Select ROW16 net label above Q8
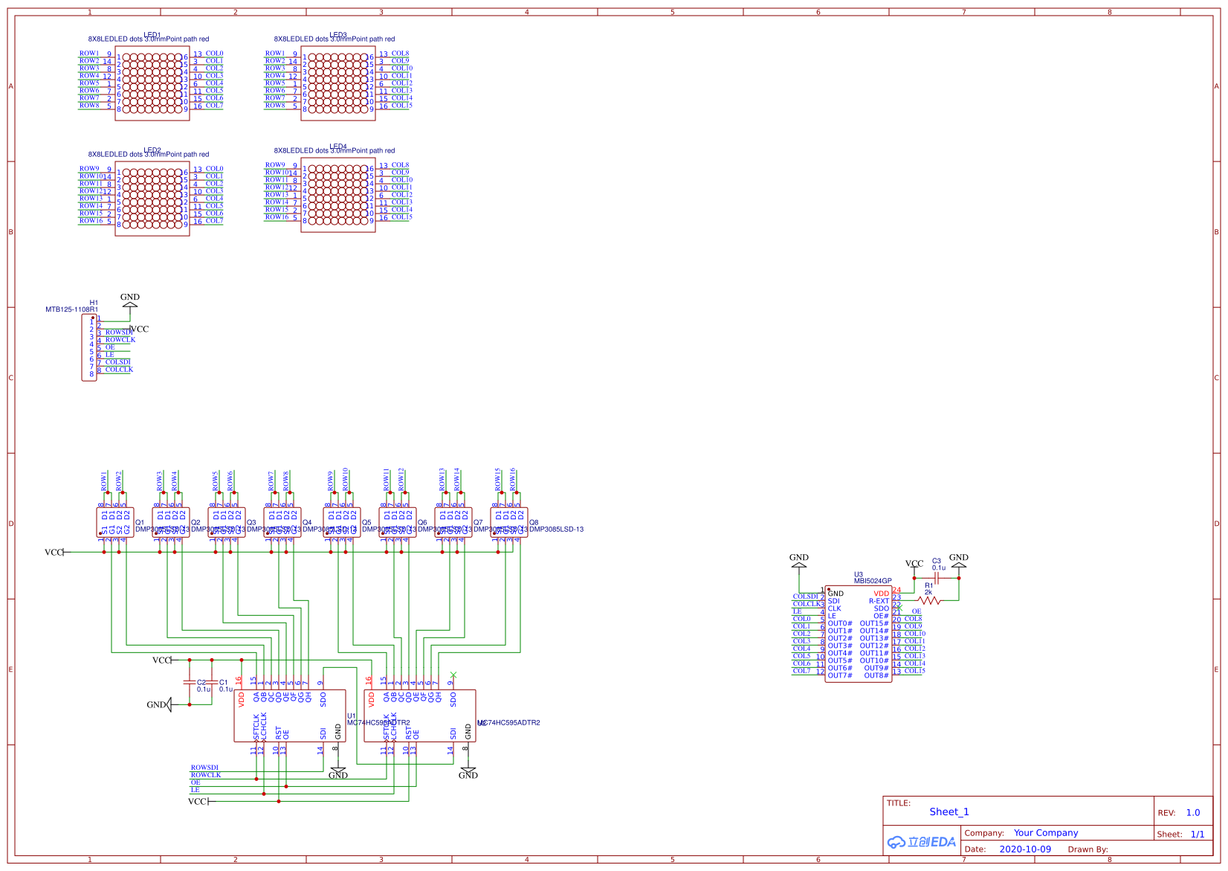The height and width of the screenshot is (871, 1228). click(513, 480)
